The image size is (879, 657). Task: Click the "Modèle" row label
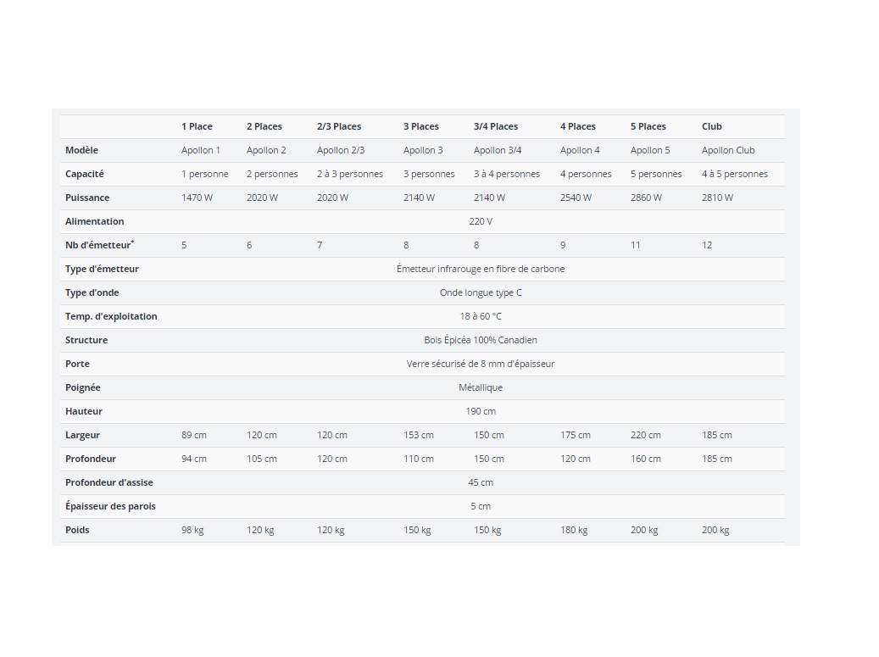[x=81, y=150]
